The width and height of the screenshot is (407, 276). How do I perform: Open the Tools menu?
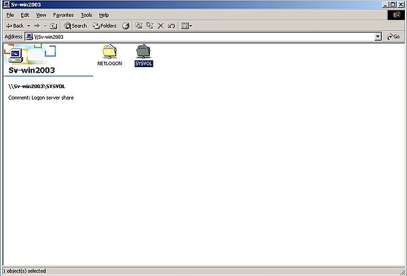coord(86,15)
